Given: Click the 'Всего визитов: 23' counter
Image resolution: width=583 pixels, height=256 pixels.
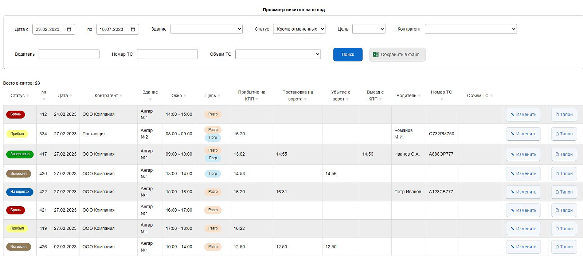Looking at the screenshot, I should pyautogui.click(x=21, y=83).
